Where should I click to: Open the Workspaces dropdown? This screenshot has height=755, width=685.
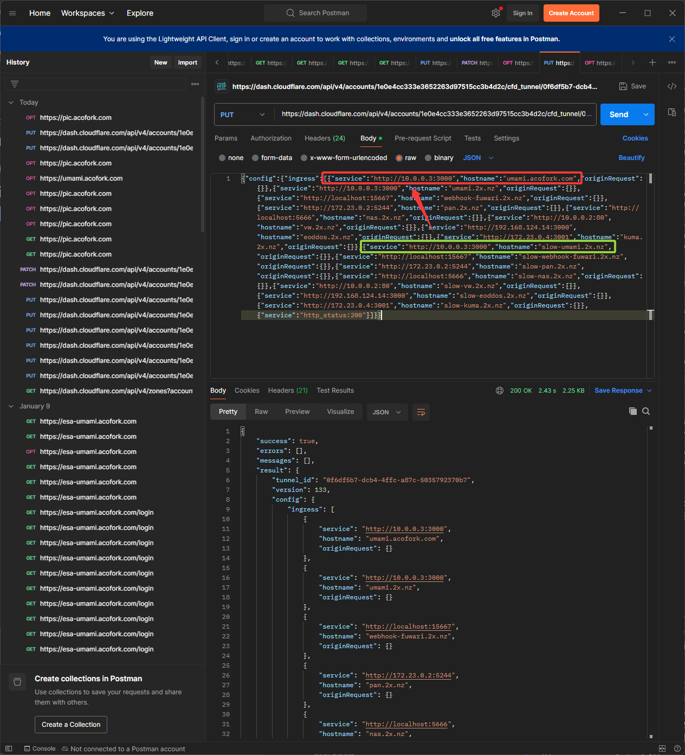click(87, 13)
